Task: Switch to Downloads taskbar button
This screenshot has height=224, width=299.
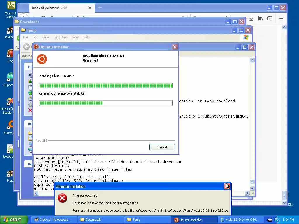Action: tap(101, 220)
